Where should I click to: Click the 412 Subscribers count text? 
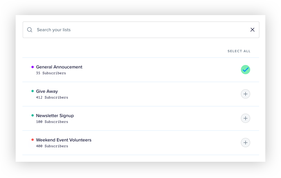click(x=52, y=98)
